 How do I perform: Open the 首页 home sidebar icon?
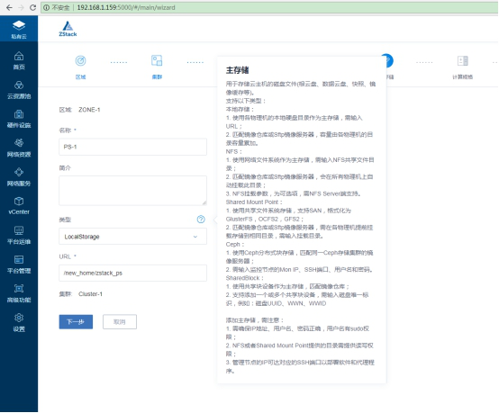[19, 57]
